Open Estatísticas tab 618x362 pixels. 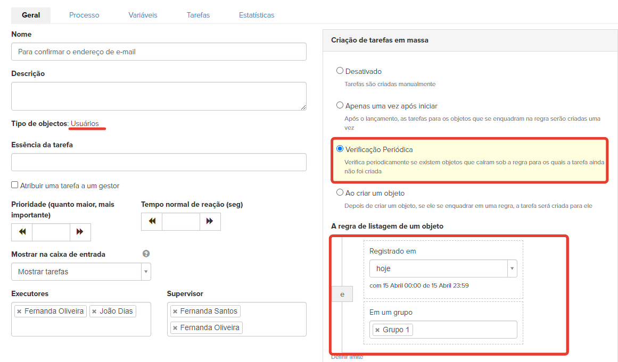pos(257,15)
